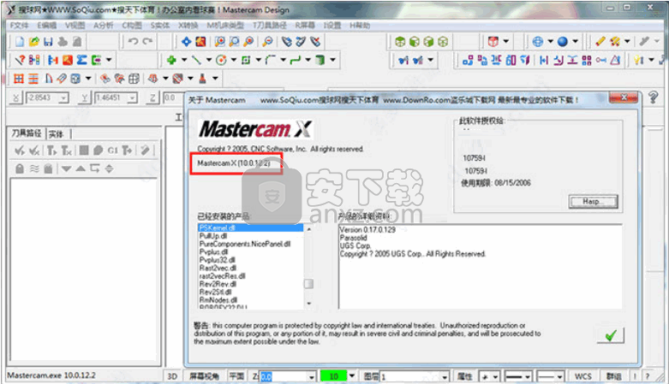Click the 群组 Groups status button

coord(613,376)
